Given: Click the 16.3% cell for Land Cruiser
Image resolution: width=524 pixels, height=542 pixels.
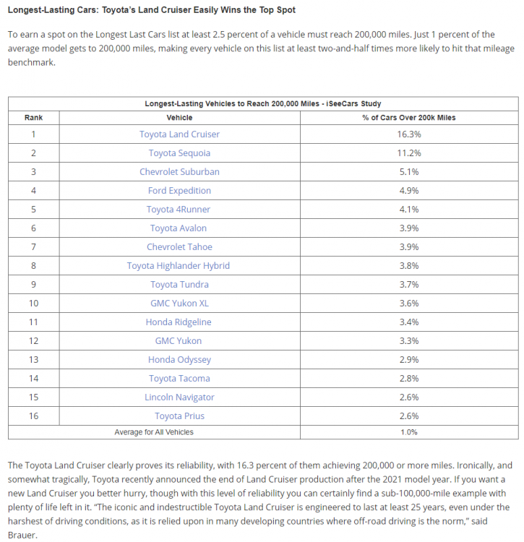Looking at the screenshot, I should 408,134.
